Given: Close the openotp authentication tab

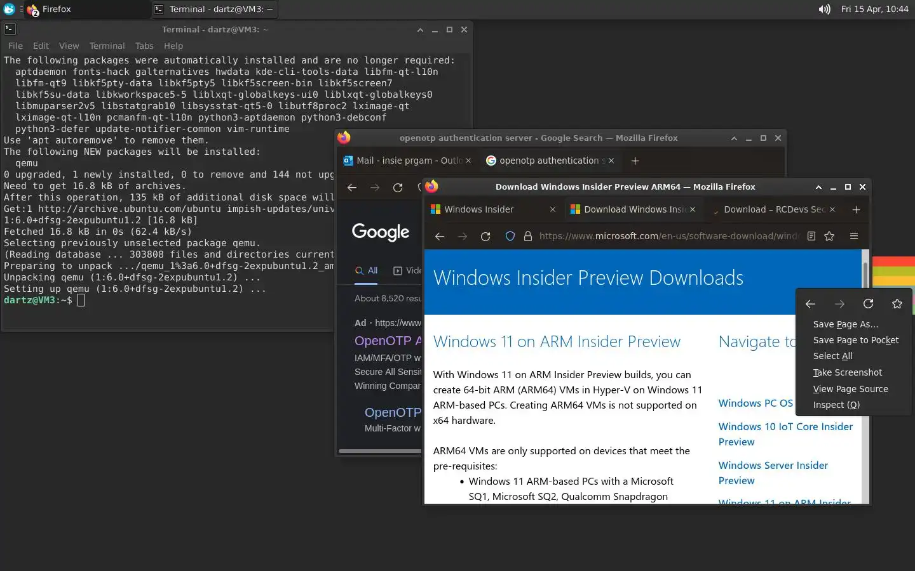Looking at the screenshot, I should (611, 161).
